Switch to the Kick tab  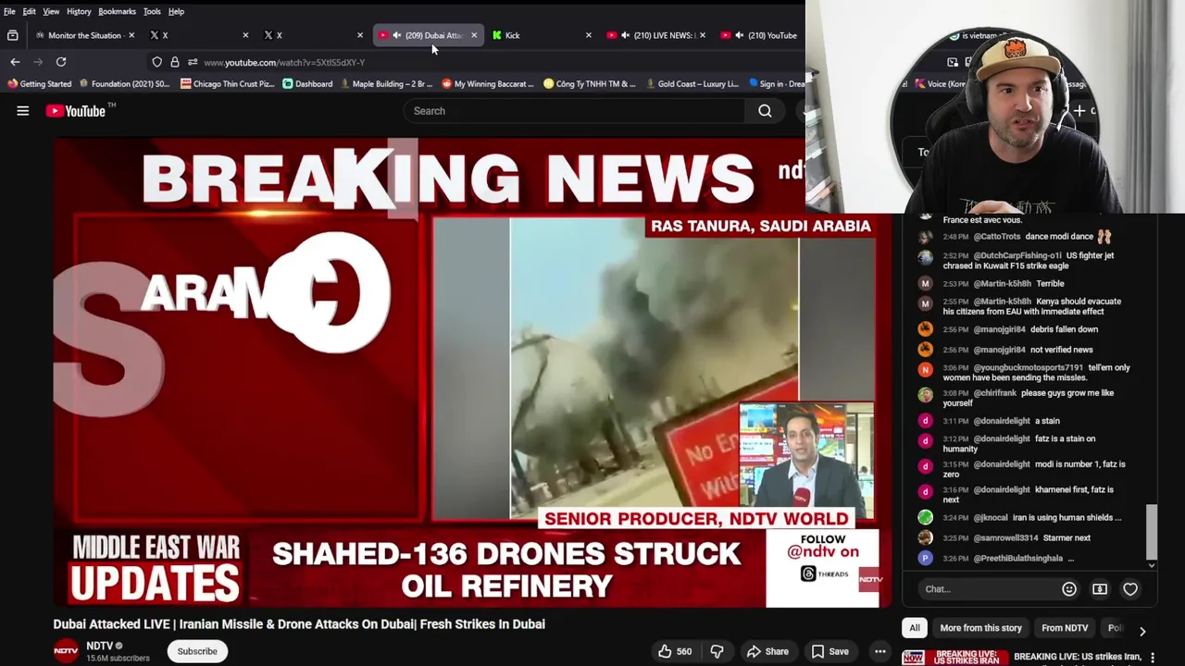point(542,35)
